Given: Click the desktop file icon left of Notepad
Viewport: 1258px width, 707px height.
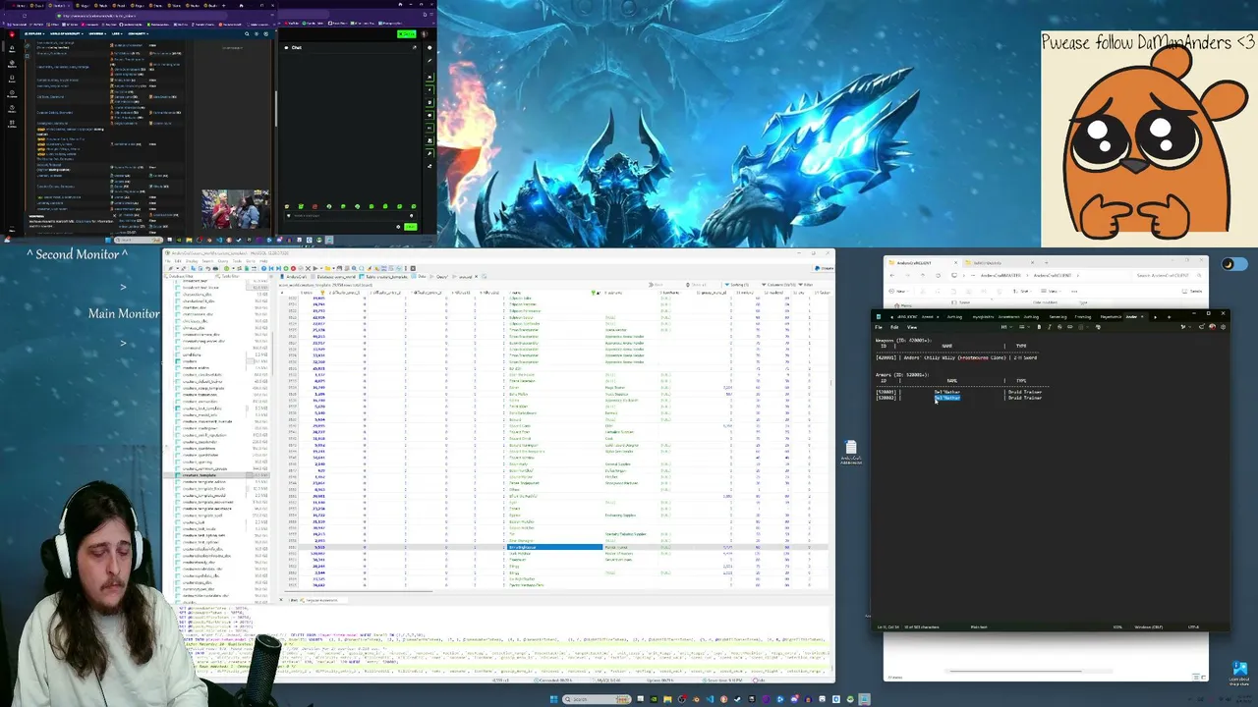Looking at the screenshot, I should [x=851, y=451].
